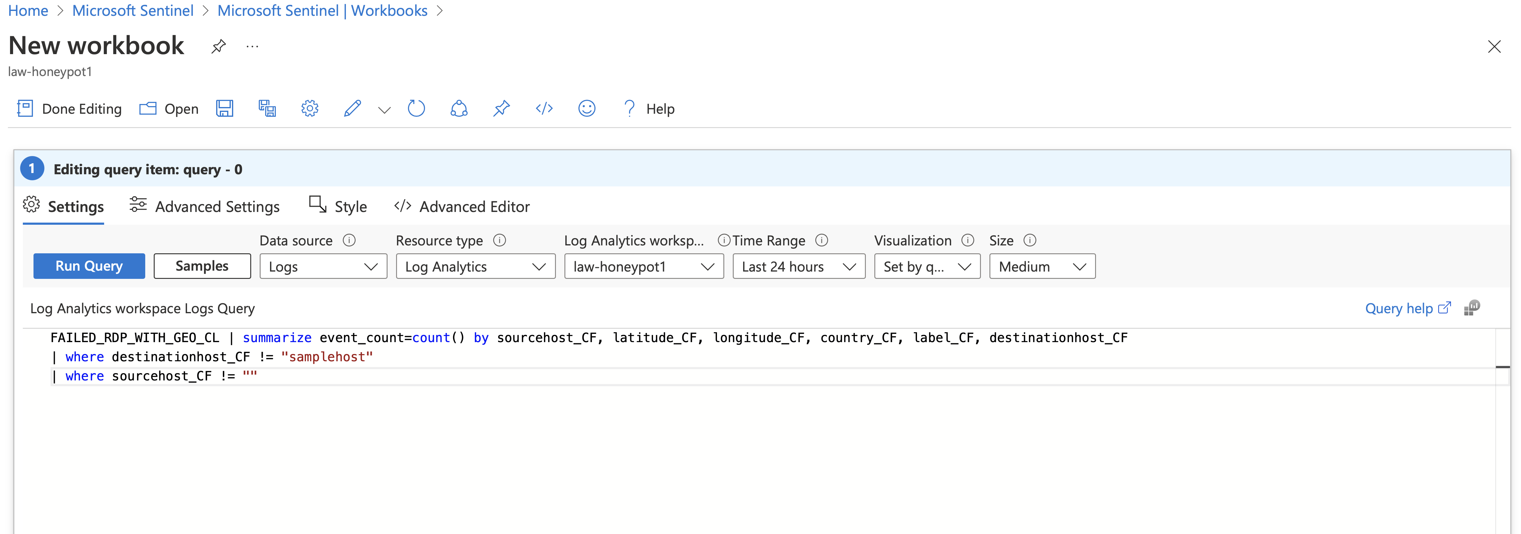Click the Data source info tooltip icon
This screenshot has width=1521, height=534.
(349, 241)
